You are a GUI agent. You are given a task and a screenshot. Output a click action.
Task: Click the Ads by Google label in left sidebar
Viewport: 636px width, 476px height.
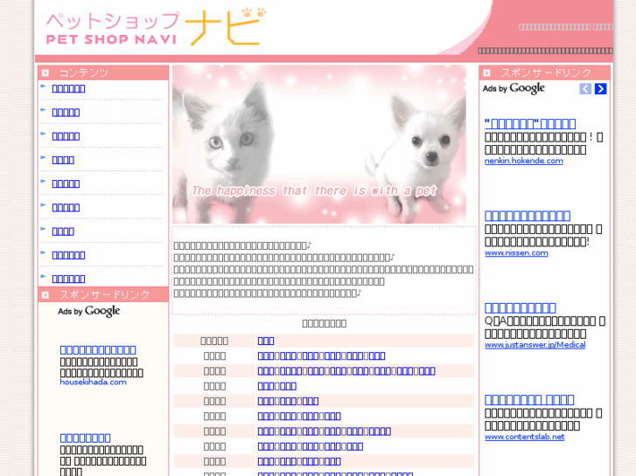(x=89, y=311)
